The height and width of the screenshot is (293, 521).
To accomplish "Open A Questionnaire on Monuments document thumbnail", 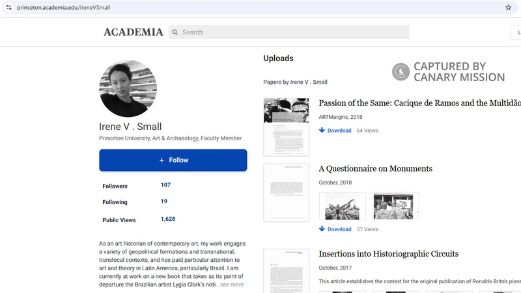I will tap(286, 192).
